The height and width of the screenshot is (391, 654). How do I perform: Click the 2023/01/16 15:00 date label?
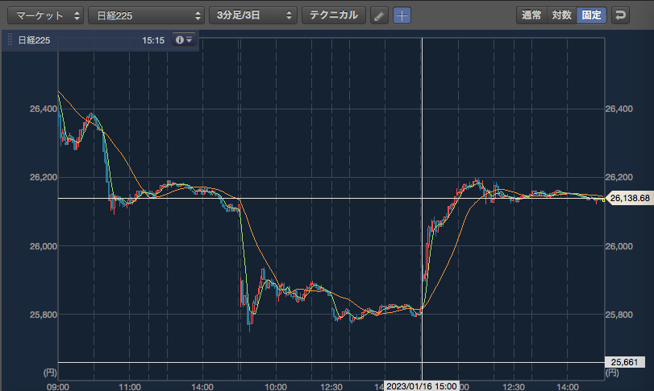pyautogui.click(x=421, y=386)
